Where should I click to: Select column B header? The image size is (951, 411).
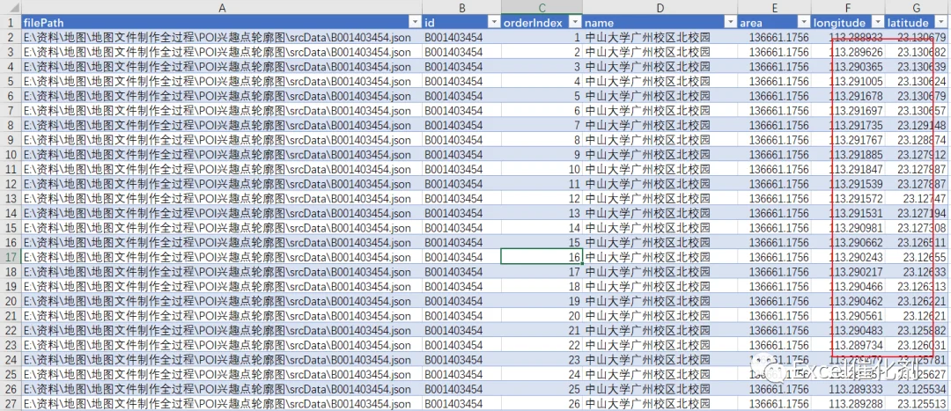pos(461,7)
